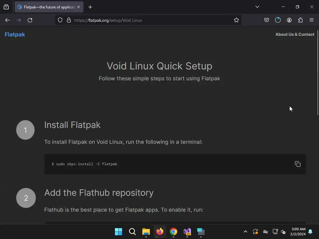This screenshot has height=239, width=319.
Task: Open the Firefox application menu
Action: tap(312, 20)
